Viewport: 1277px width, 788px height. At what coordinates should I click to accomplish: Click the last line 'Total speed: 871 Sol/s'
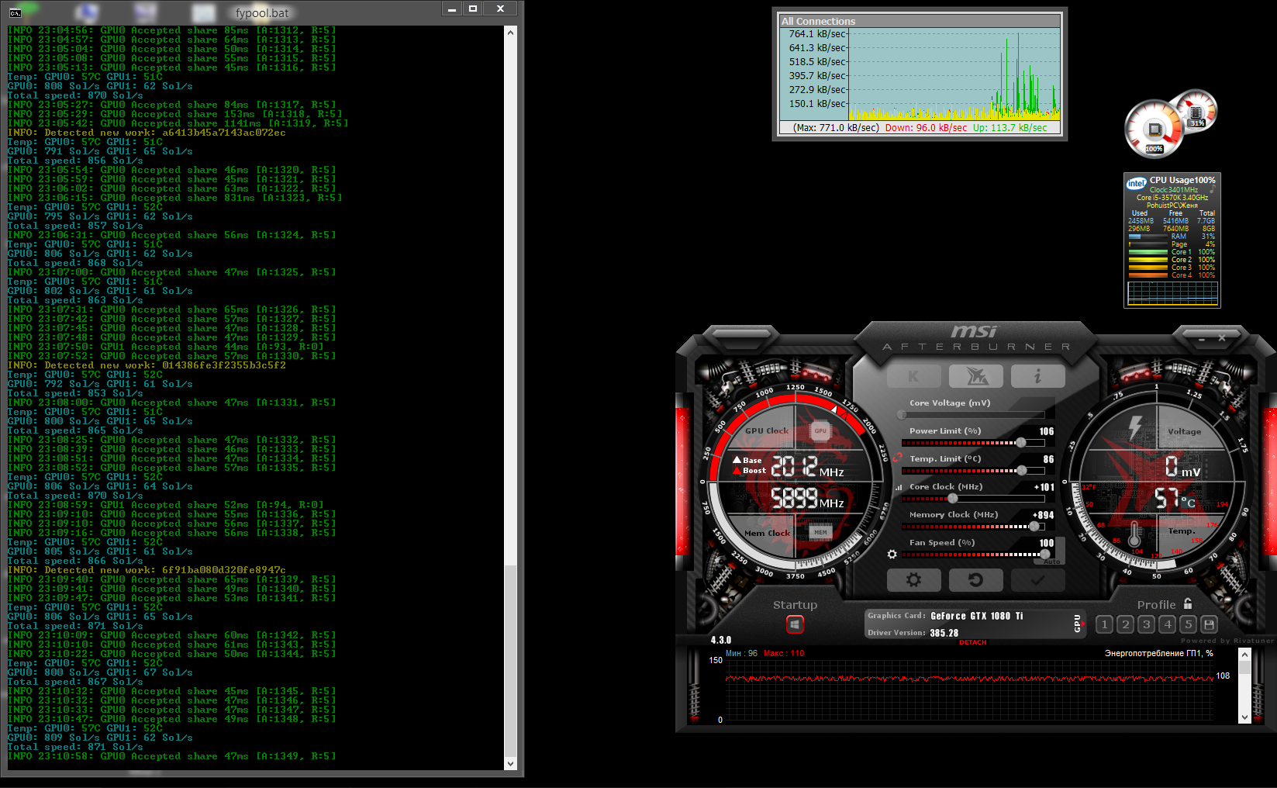(75, 747)
